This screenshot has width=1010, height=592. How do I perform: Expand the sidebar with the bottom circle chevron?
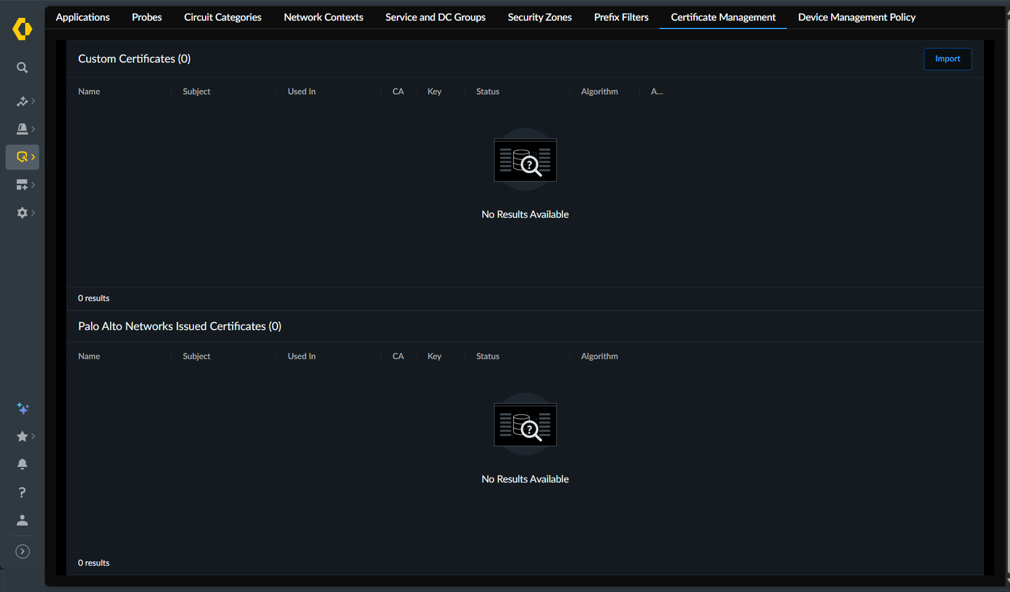tap(22, 551)
